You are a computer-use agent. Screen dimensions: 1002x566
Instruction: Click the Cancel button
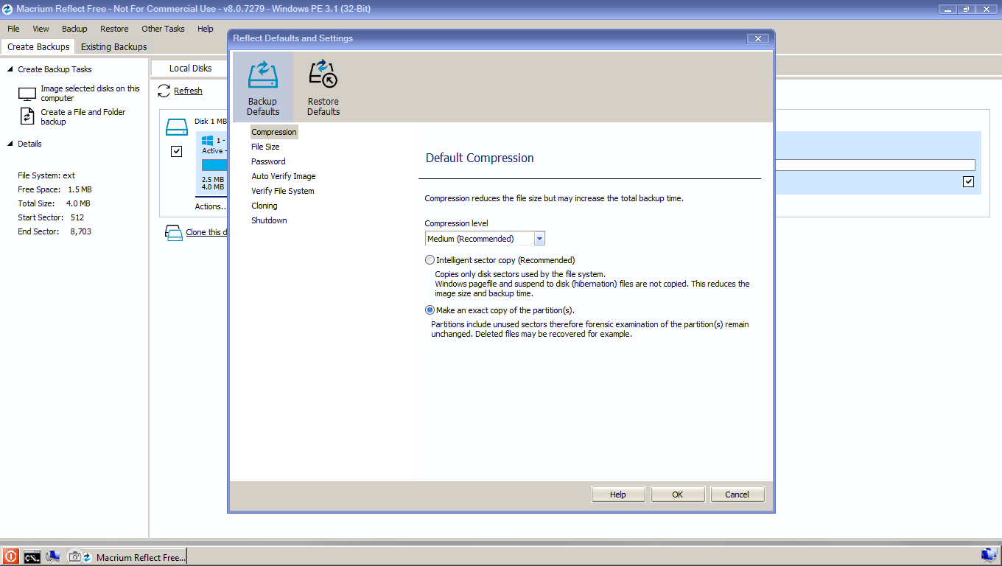738,495
